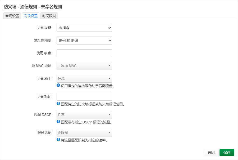Click help icon under 限制匹配 dropdown
The image size is (238, 160).
(x=58, y=140)
